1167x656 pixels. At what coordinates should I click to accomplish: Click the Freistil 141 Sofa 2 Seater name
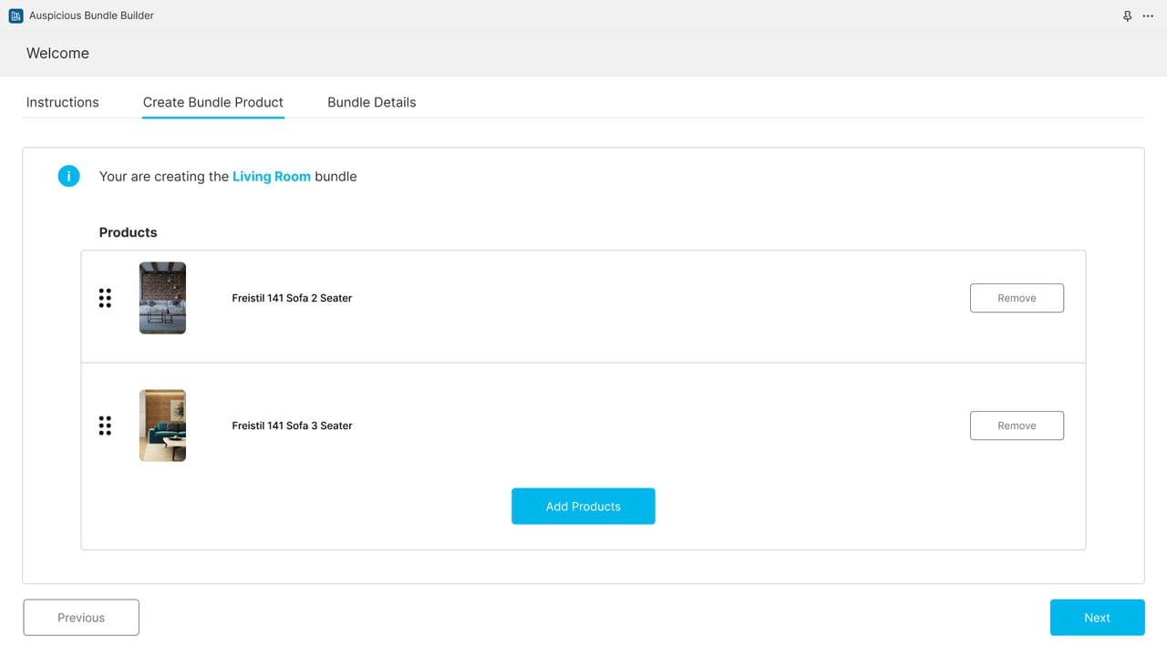coord(292,298)
